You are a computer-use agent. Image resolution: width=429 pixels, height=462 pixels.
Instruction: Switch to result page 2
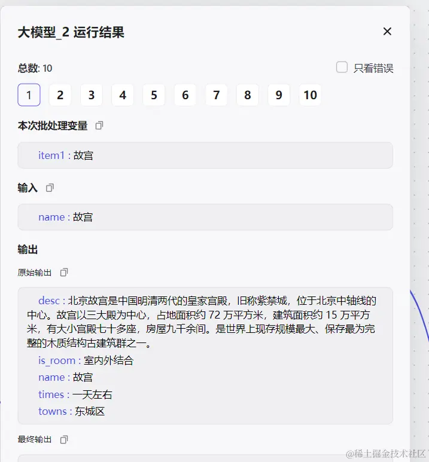[x=60, y=95]
